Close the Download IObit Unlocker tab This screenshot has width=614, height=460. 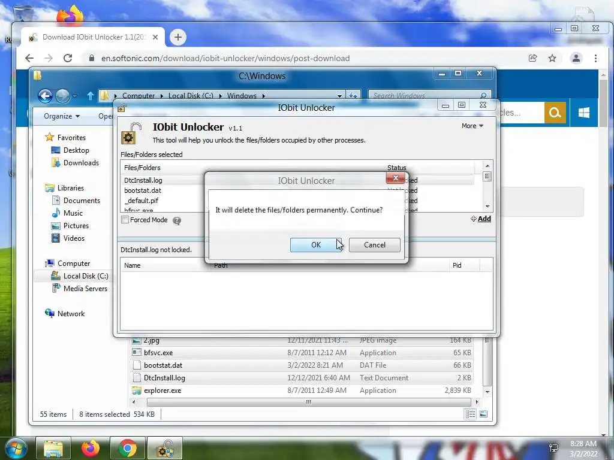point(155,37)
